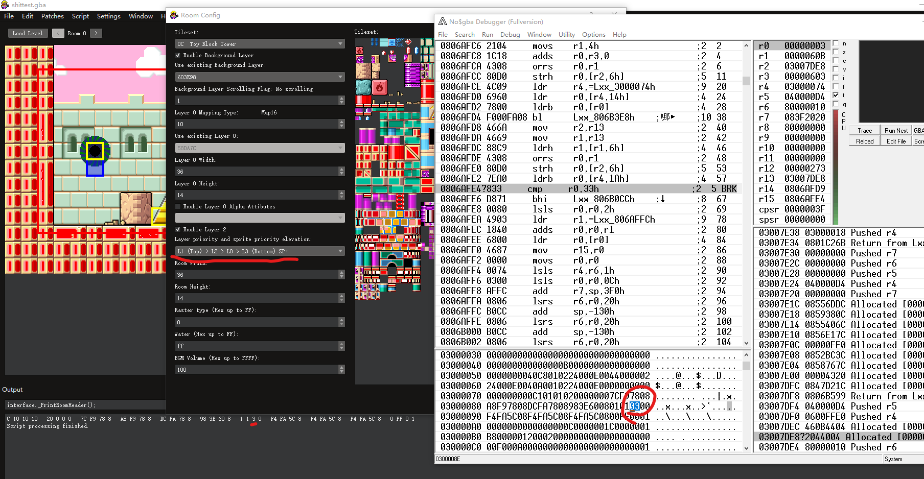Viewport: 924px width, 479px height.
Task: Click the next room arrow
Action: (x=96, y=33)
